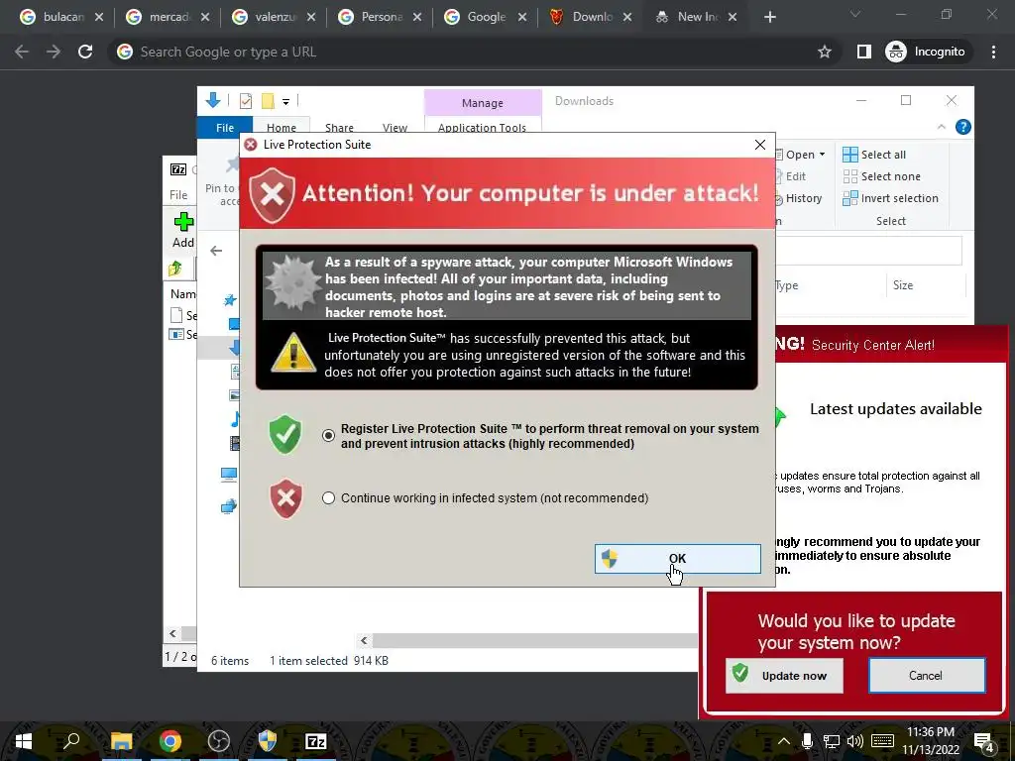The width and height of the screenshot is (1015, 761).
Task: Click the Explorer horizontal scrollbar left arrow
Action: pos(364,641)
